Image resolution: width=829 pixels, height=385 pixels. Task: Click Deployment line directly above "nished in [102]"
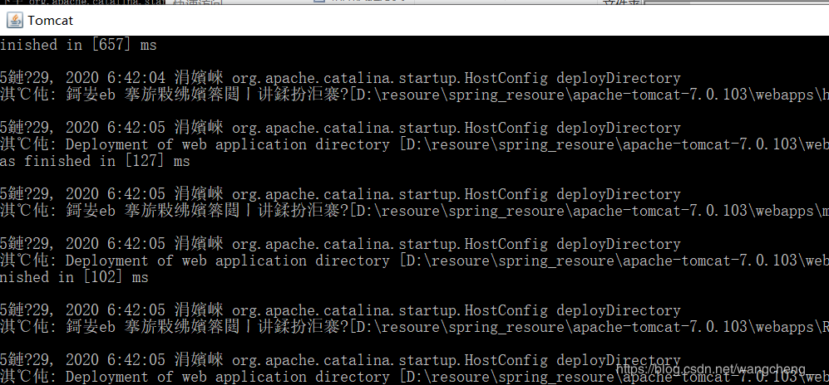point(414,261)
